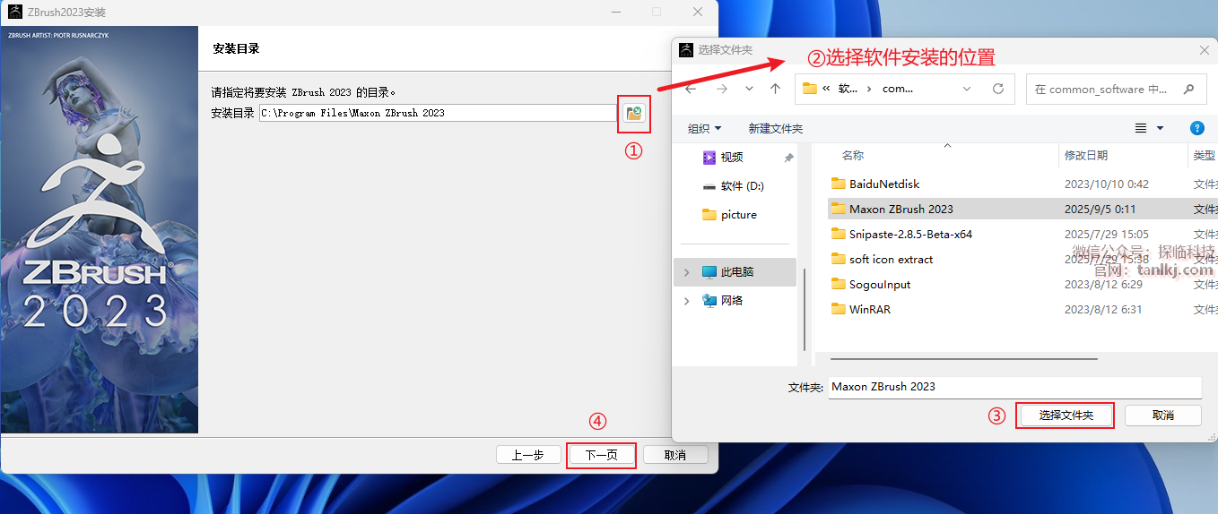Click the SogouInput folder icon

coord(839,284)
